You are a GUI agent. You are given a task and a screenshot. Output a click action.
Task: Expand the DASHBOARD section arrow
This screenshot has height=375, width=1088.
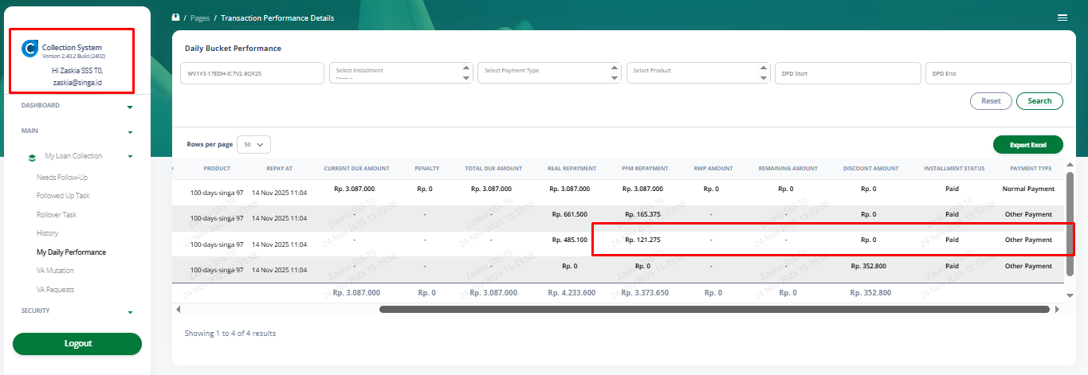tap(130, 107)
